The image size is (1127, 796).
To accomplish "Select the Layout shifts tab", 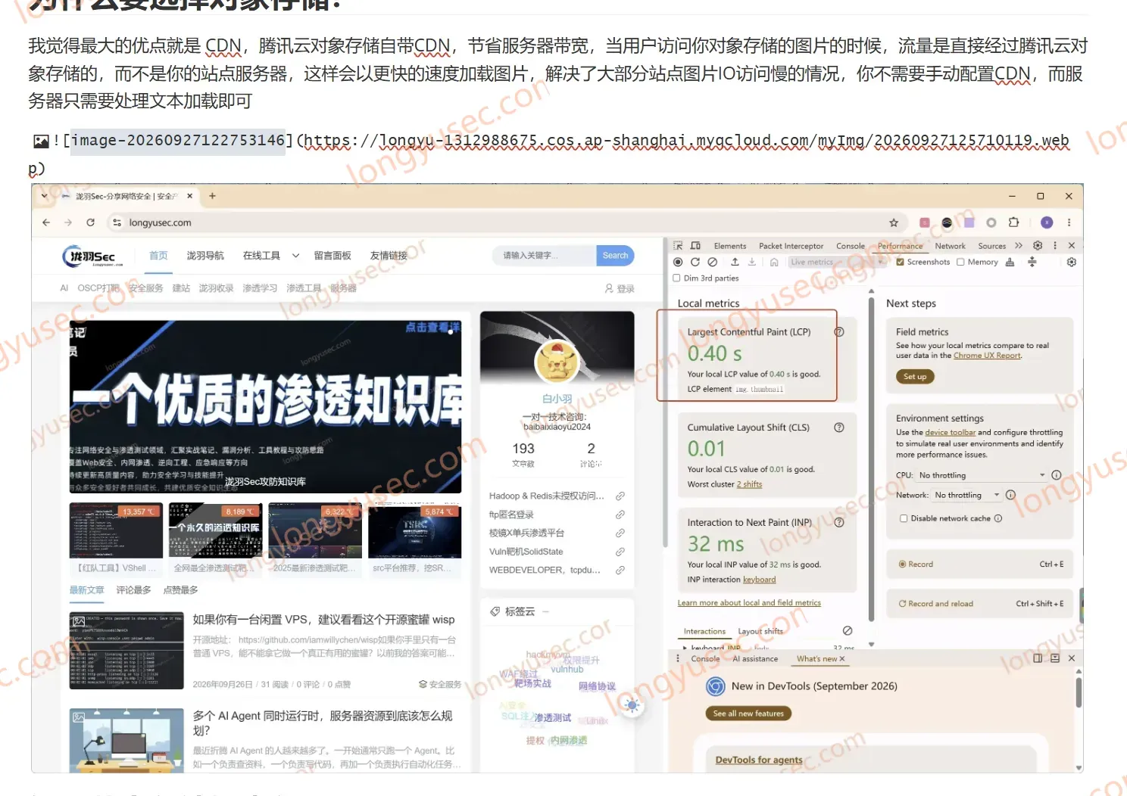I will click(x=760, y=631).
